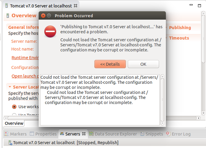Click the red error stop icon
The width and height of the screenshot is (206, 148).
(x=50, y=32)
